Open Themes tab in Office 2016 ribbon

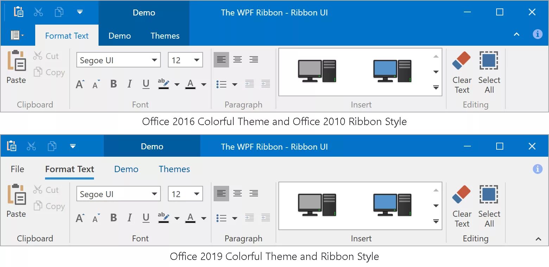(x=165, y=35)
